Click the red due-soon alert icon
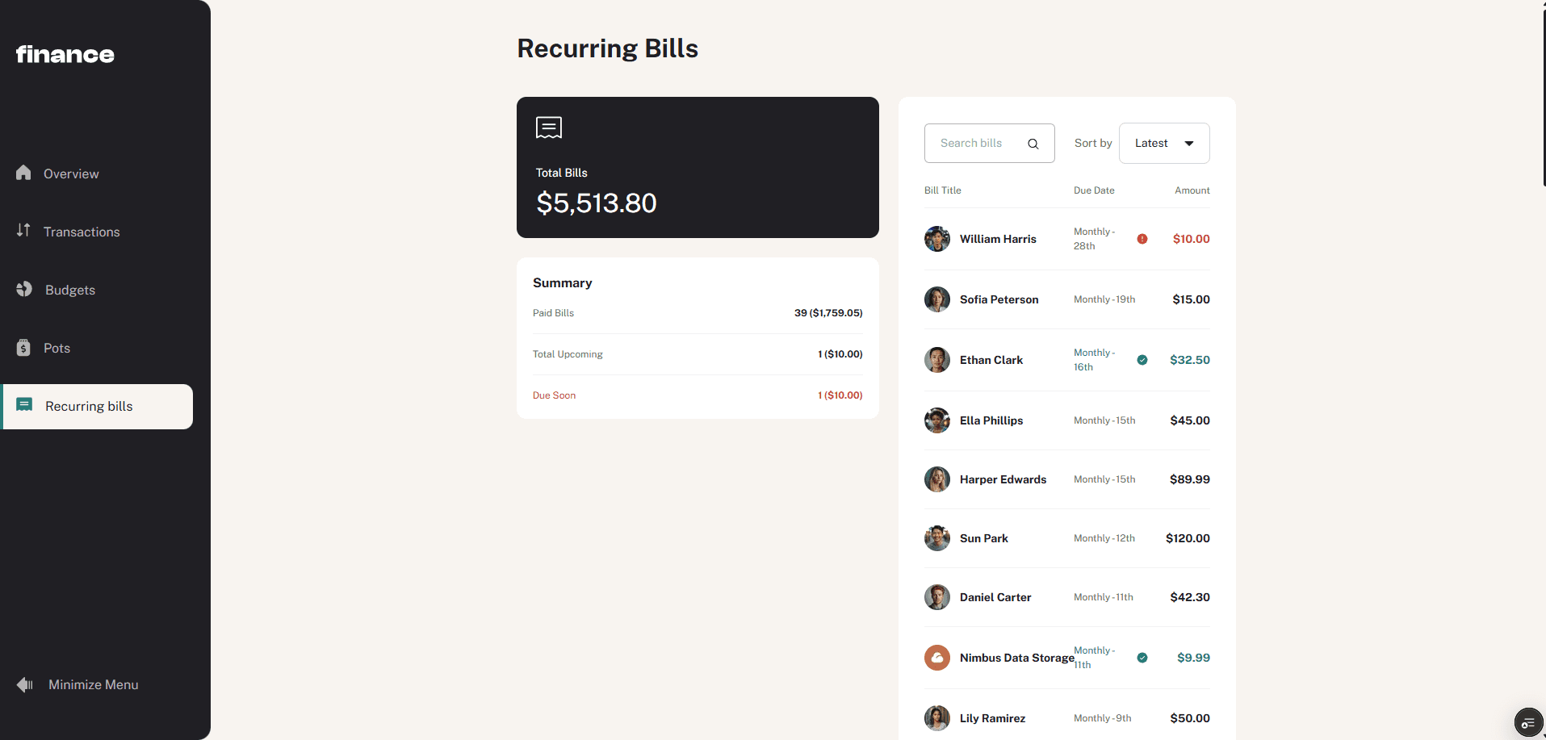1546x740 pixels. pos(1142,239)
